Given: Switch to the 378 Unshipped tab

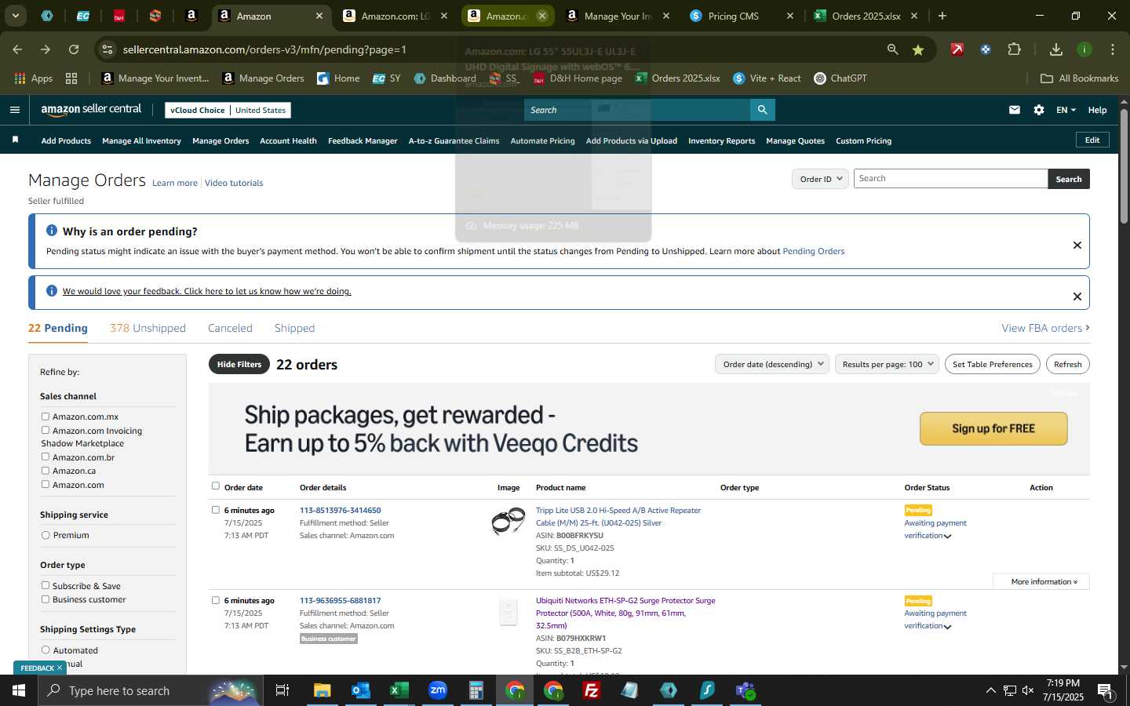Looking at the screenshot, I should [148, 328].
